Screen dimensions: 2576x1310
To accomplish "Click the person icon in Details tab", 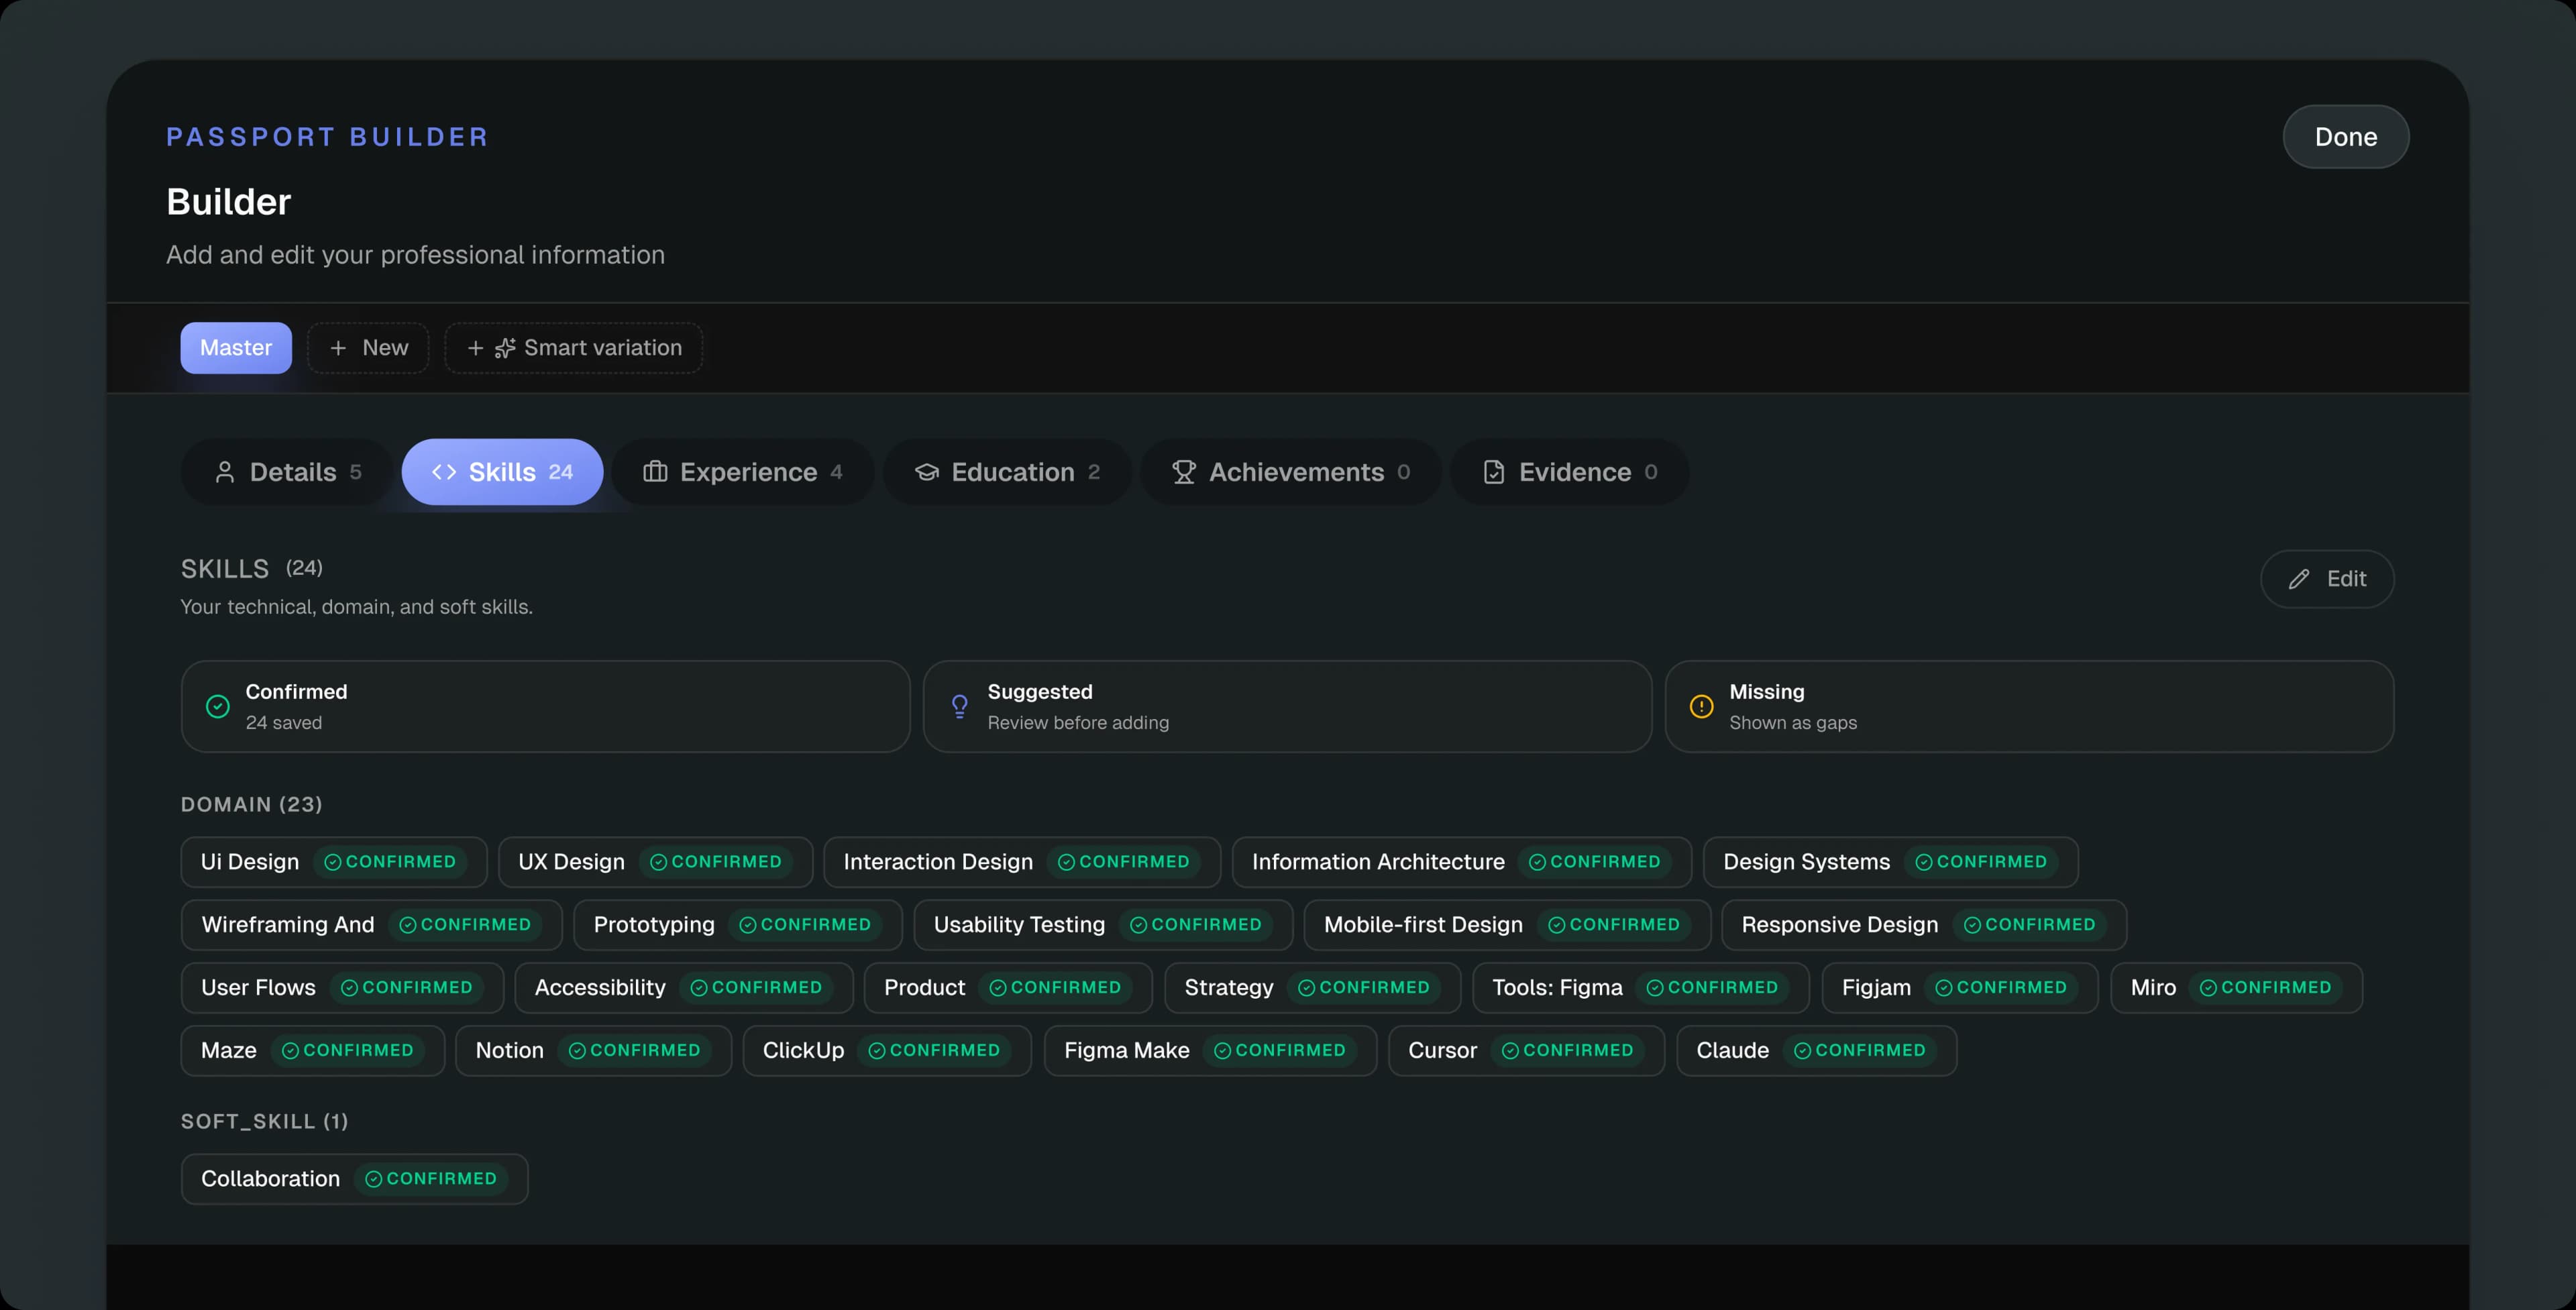I will (x=225, y=472).
